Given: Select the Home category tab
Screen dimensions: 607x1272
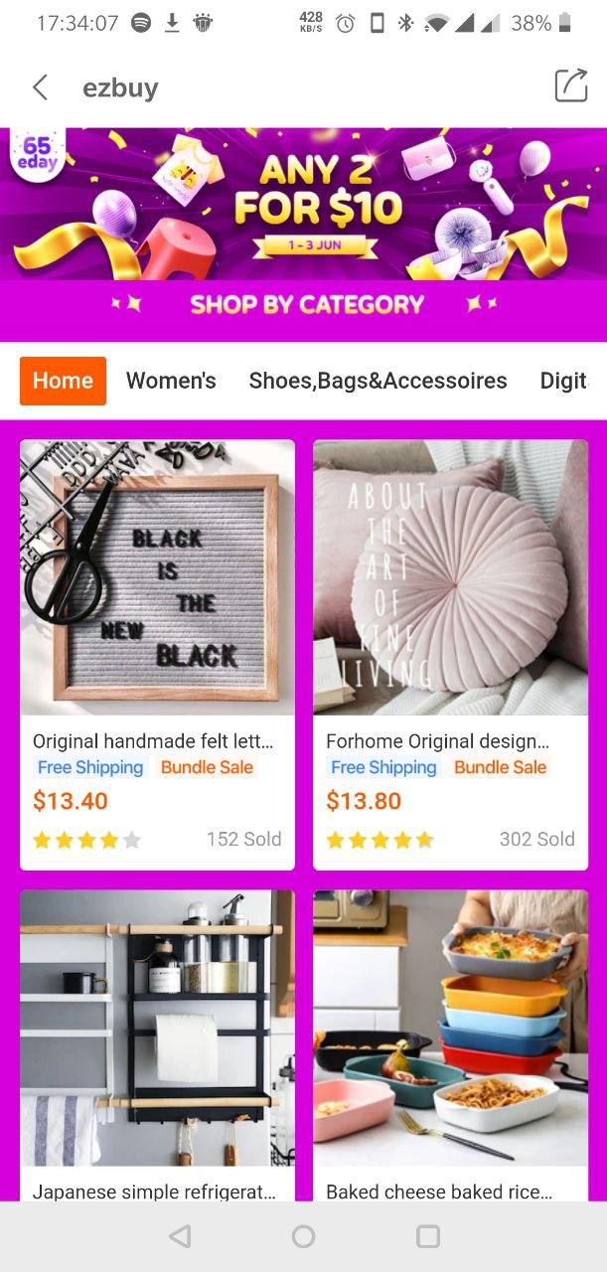Looking at the screenshot, I should pos(63,381).
